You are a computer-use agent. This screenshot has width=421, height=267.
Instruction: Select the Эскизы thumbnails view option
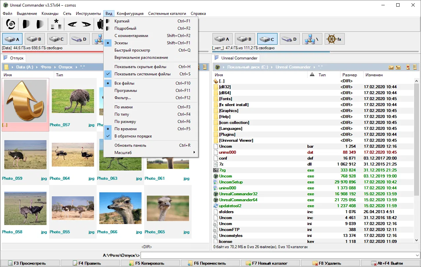[151, 43]
